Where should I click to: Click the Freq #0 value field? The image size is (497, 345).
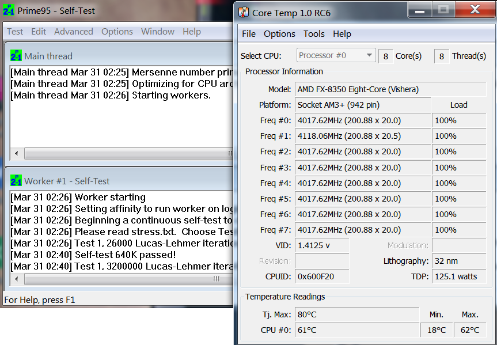pyautogui.click(x=363, y=120)
